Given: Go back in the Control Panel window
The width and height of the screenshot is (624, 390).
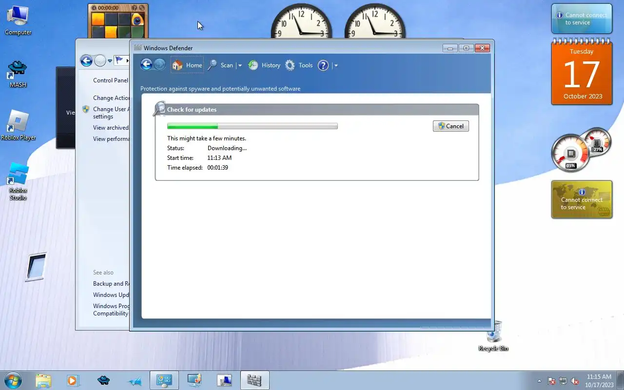Looking at the screenshot, I should coord(86,60).
